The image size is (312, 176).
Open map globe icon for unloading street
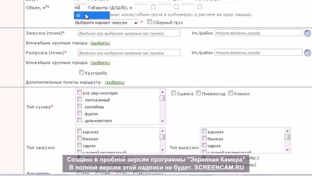308,53
